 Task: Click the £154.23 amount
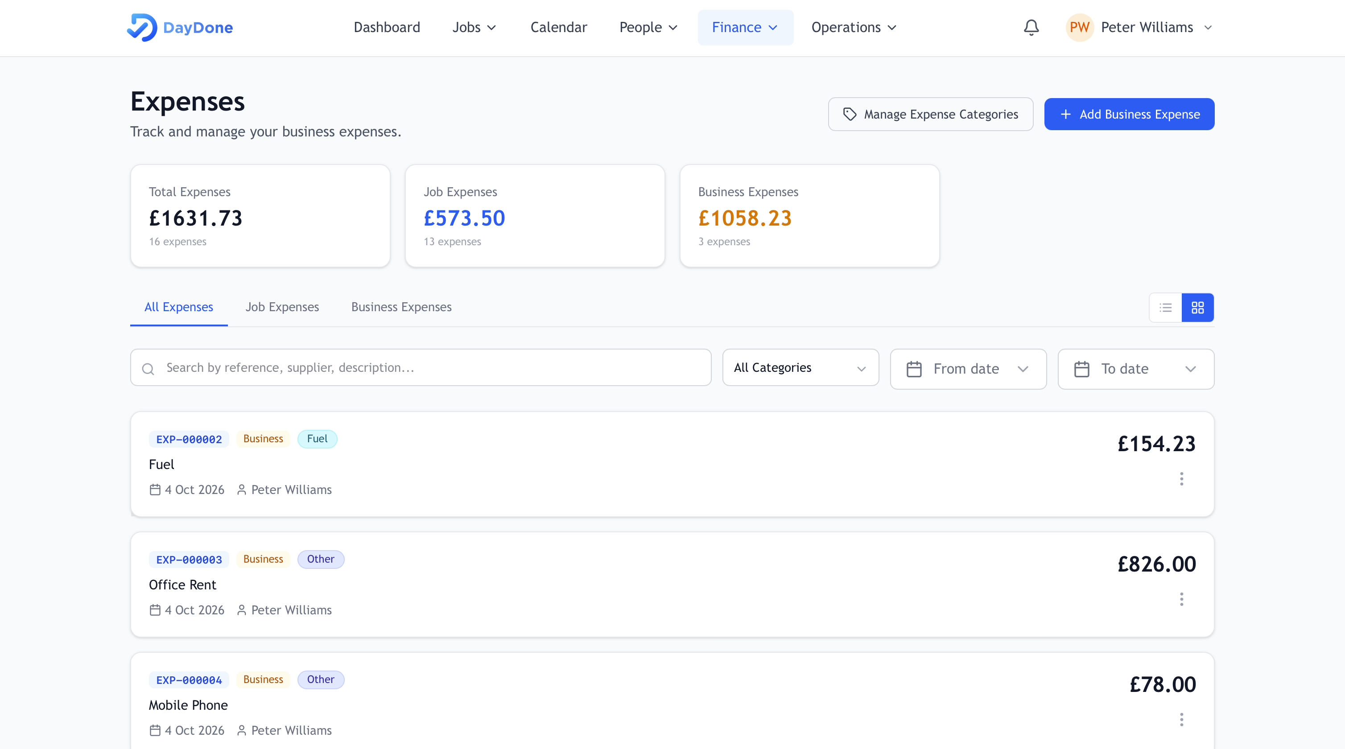(x=1156, y=444)
